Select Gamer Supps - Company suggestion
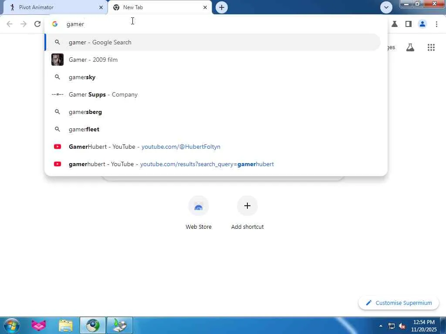Image resolution: width=446 pixels, height=334 pixels. (x=213, y=94)
